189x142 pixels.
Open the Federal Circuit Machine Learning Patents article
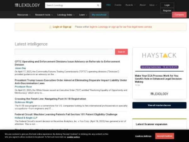[66, 115]
